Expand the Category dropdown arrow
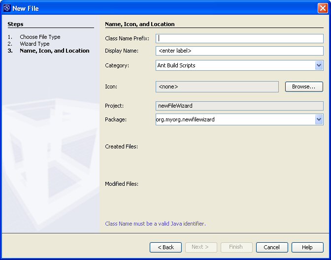Screen dimensions: 331x260 pos(319,65)
